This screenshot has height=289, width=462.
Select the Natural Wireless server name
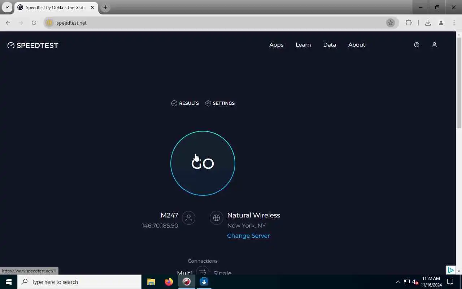coord(254,215)
